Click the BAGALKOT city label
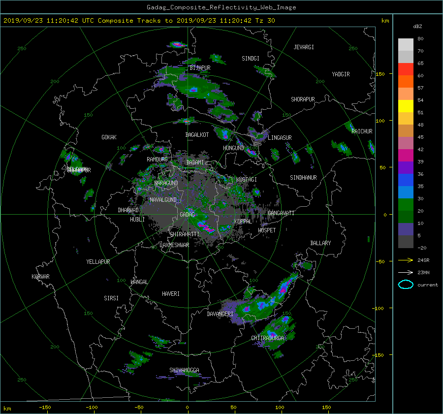443x414 pixels. pos(197,135)
